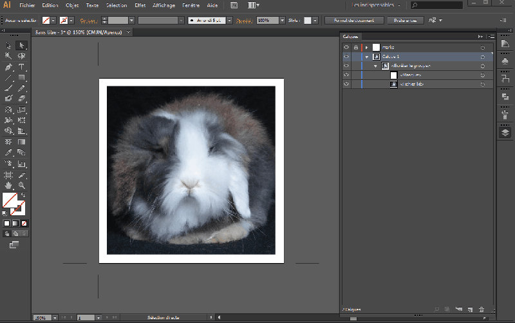The height and width of the screenshot is (323, 515).
Task: Click the Préférences button
Action: (x=406, y=21)
